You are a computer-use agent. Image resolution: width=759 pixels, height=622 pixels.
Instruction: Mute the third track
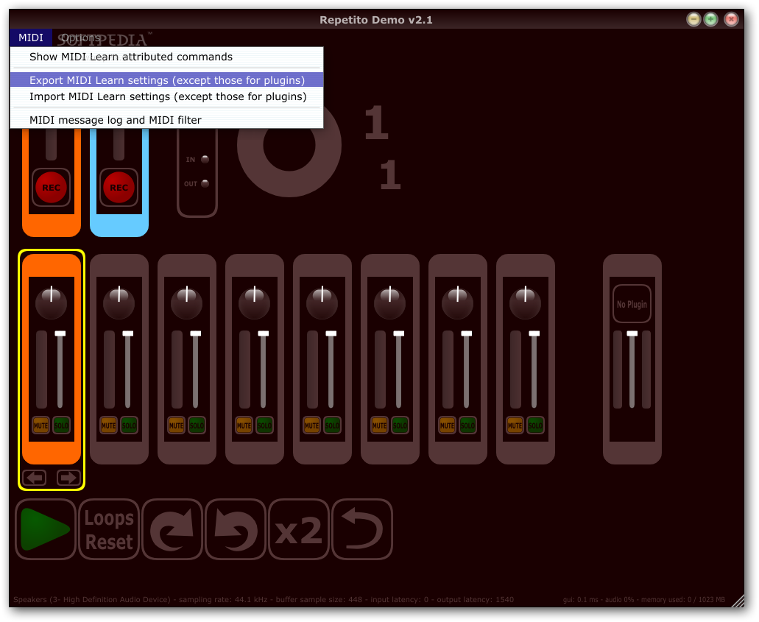pyautogui.click(x=176, y=425)
